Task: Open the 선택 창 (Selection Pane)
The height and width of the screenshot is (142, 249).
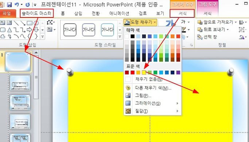Action: coord(207,37)
